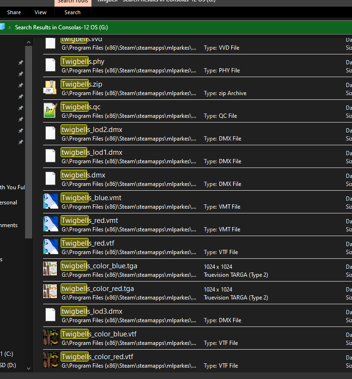Click the navigation pane scroll down arrow
This screenshot has height=379, width=352.
pos(28,369)
